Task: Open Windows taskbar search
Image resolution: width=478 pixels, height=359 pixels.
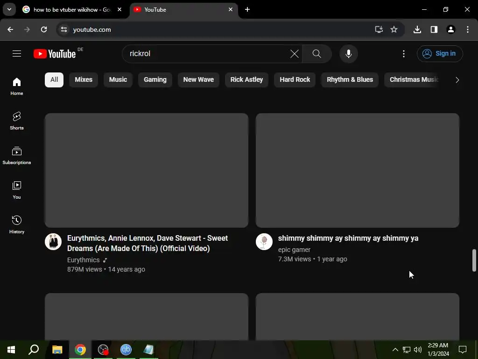Action: pyautogui.click(x=34, y=350)
